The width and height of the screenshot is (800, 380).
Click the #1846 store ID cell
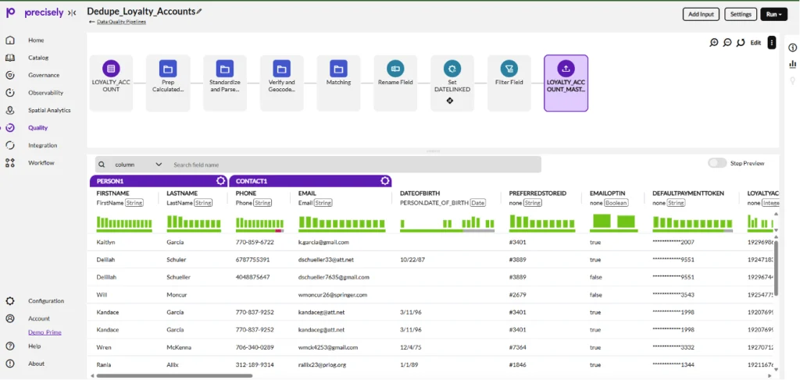(x=517, y=364)
